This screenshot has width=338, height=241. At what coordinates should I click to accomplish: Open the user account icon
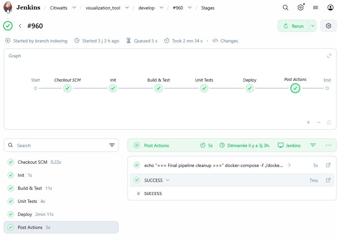point(330,8)
